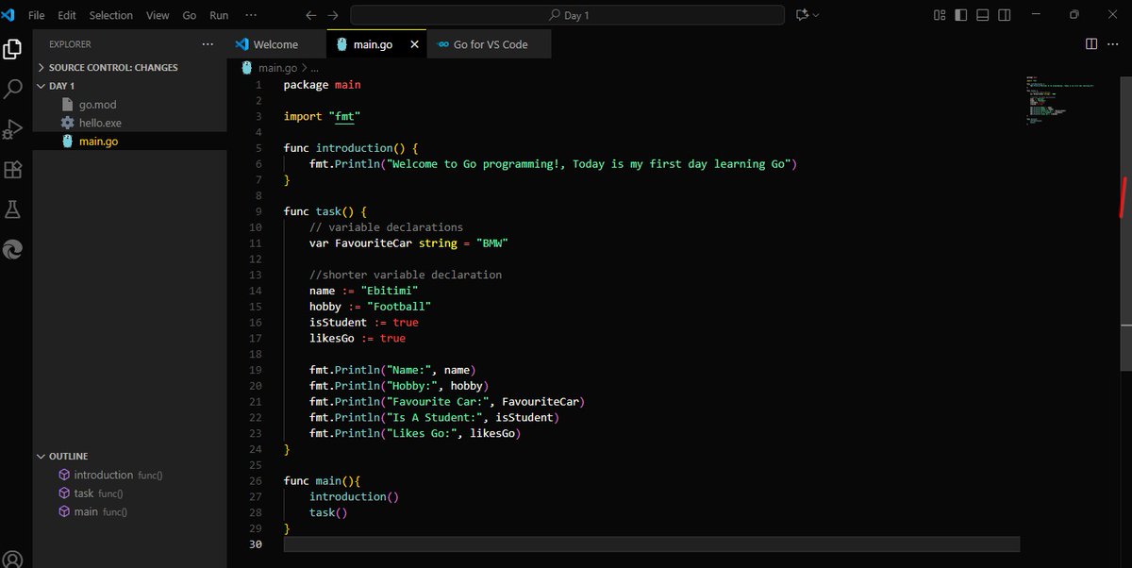Select the Run and Debug icon
1132x568 pixels.
tap(12, 129)
